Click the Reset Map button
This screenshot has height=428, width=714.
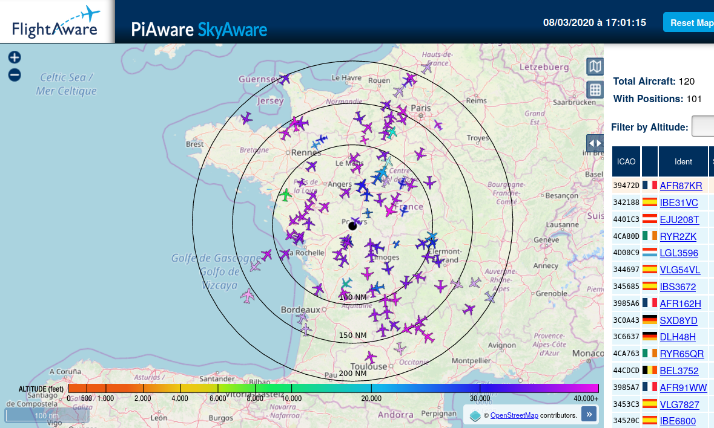tap(689, 23)
